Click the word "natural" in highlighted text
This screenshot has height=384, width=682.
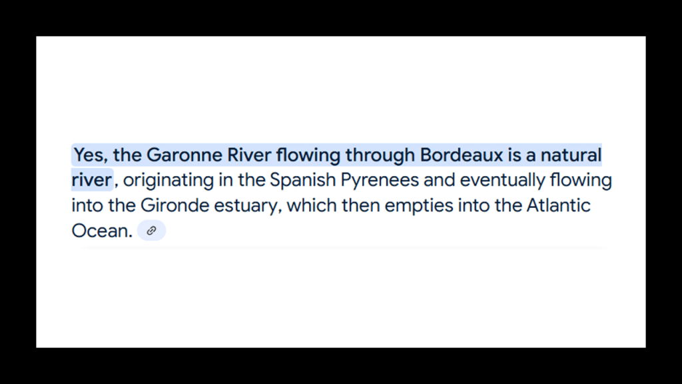click(570, 155)
